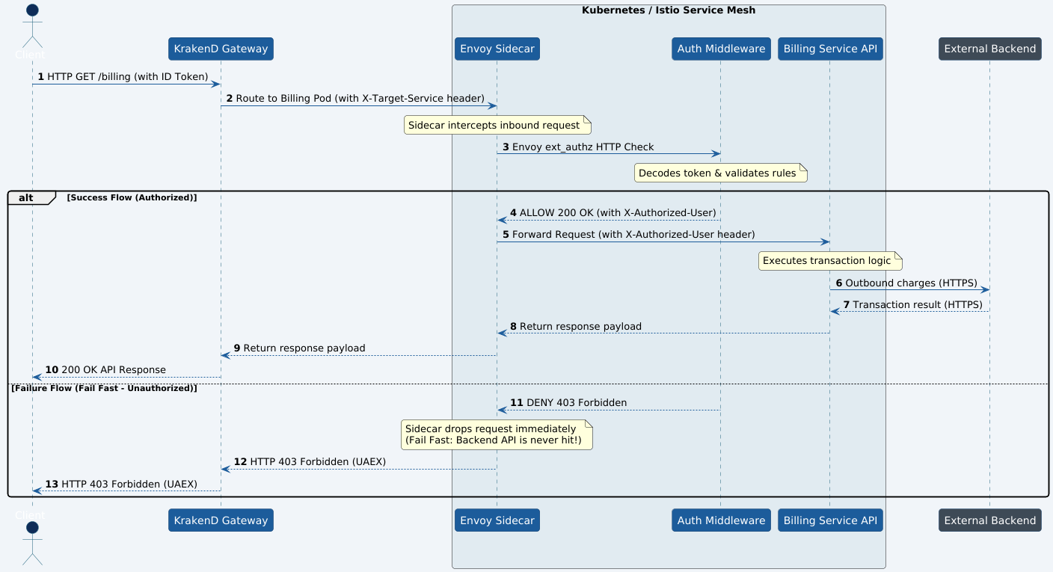Image resolution: width=1053 pixels, height=572 pixels.
Task: Select the bottom KrakenD Gateway participant box
Action: [221, 520]
